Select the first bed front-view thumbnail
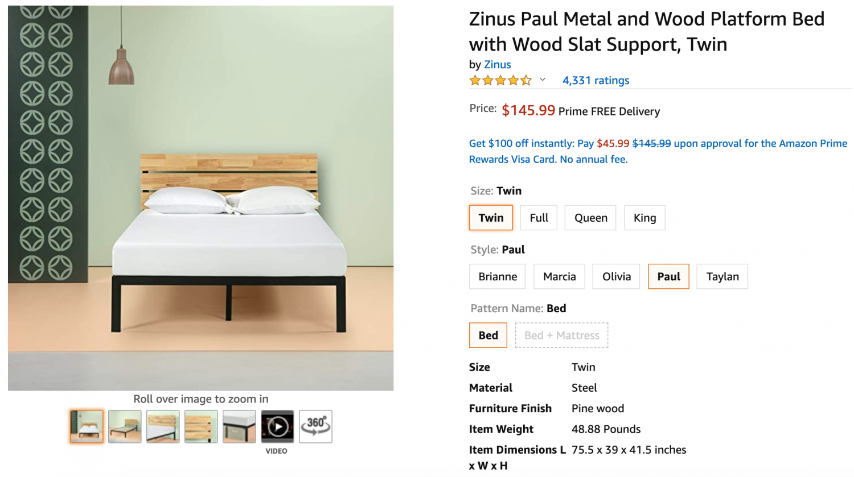Viewport: 854px width, 477px height. [x=87, y=426]
